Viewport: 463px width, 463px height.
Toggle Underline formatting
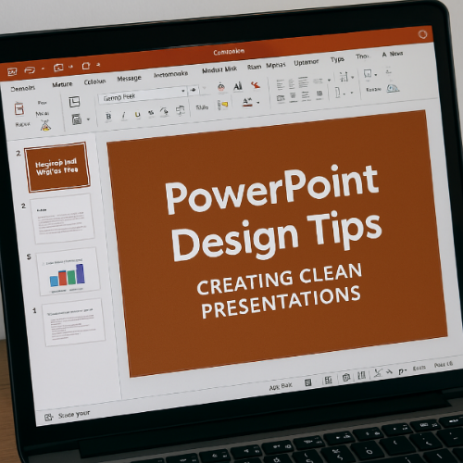coord(137,115)
